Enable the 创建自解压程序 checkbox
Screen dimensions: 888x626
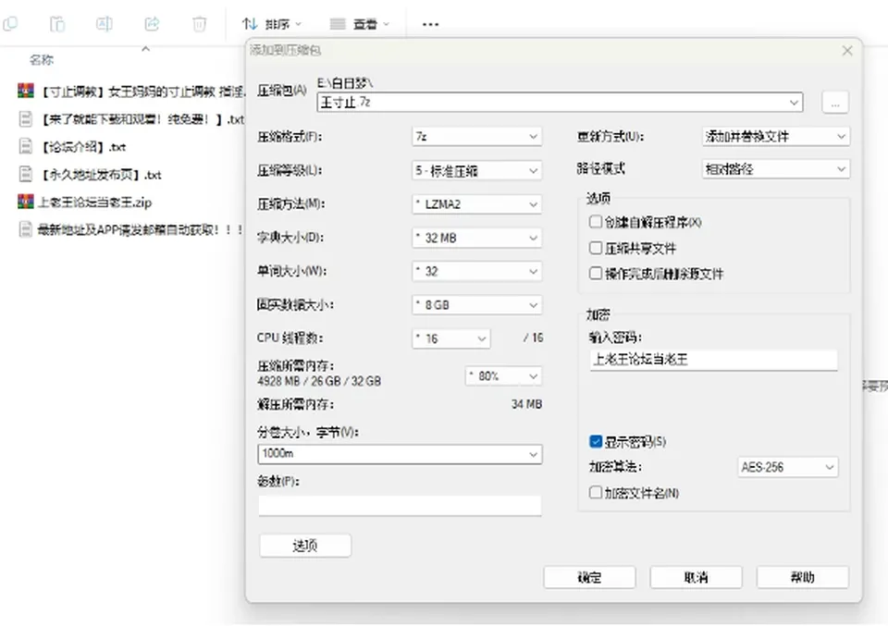[595, 221]
